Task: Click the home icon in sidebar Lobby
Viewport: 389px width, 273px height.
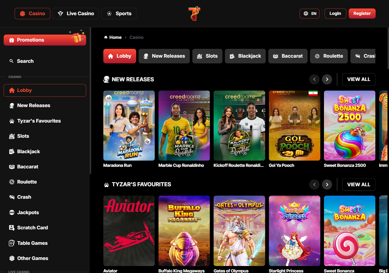Action: click(x=12, y=90)
